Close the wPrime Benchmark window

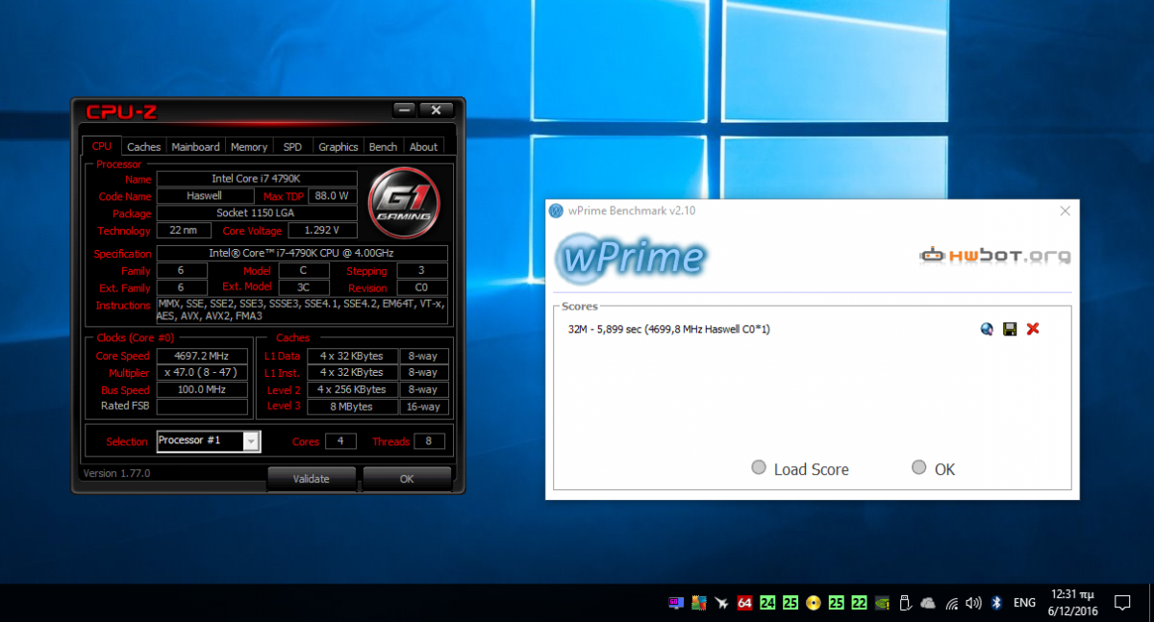pyautogui.click(x=1065, y=211)
